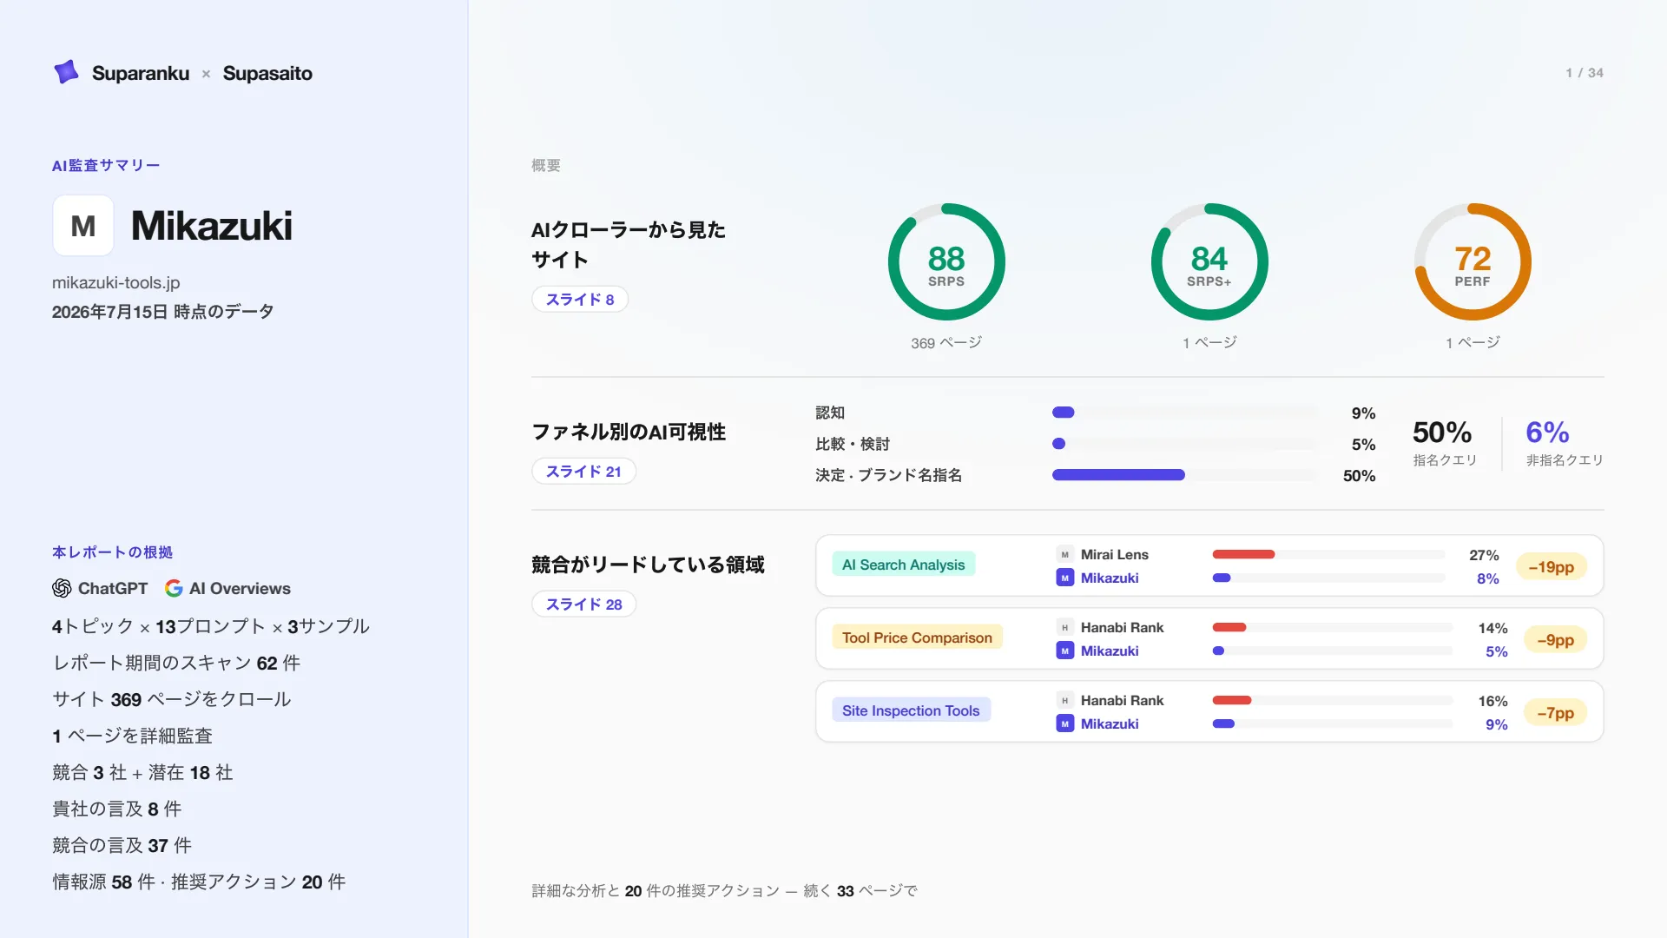Select the AI Search Analysis tag
The height and width of the screenshot is (938, 1667).
(x=903, y=565)
